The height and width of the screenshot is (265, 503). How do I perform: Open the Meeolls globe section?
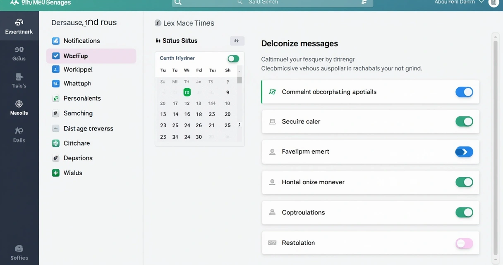point(19,108)
